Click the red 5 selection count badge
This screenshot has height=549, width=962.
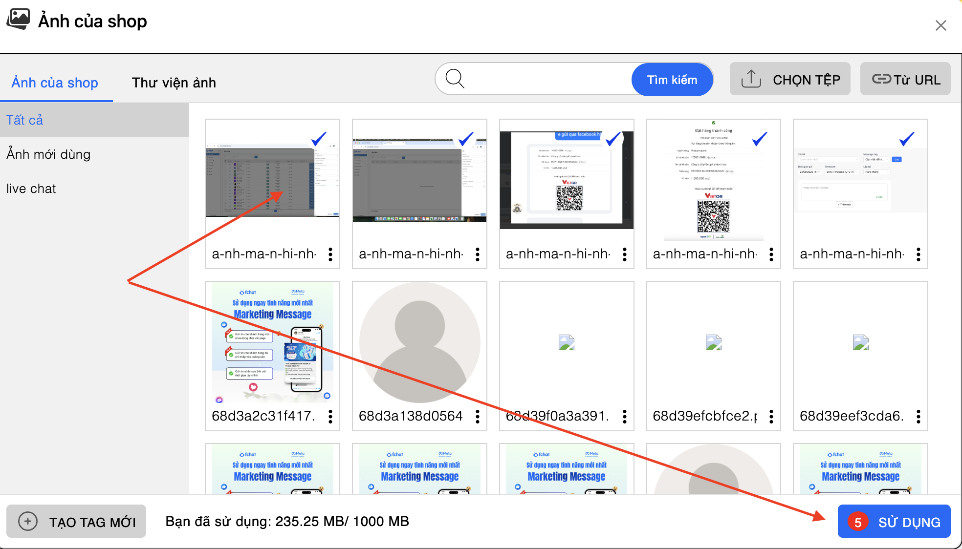pyautogui.click(x=857, y=522)
